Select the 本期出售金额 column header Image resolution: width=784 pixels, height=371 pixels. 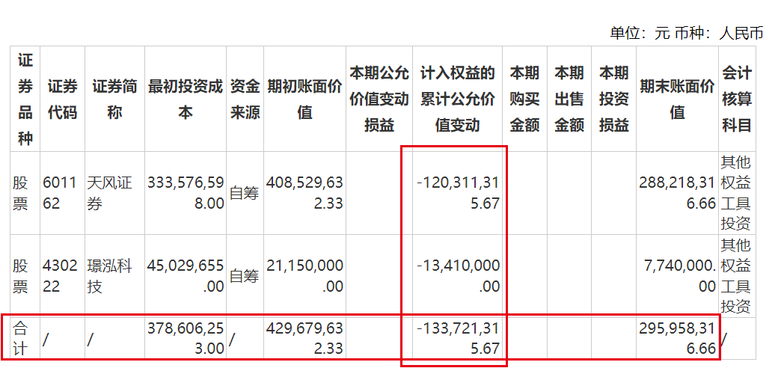click(x=569, y=99)
